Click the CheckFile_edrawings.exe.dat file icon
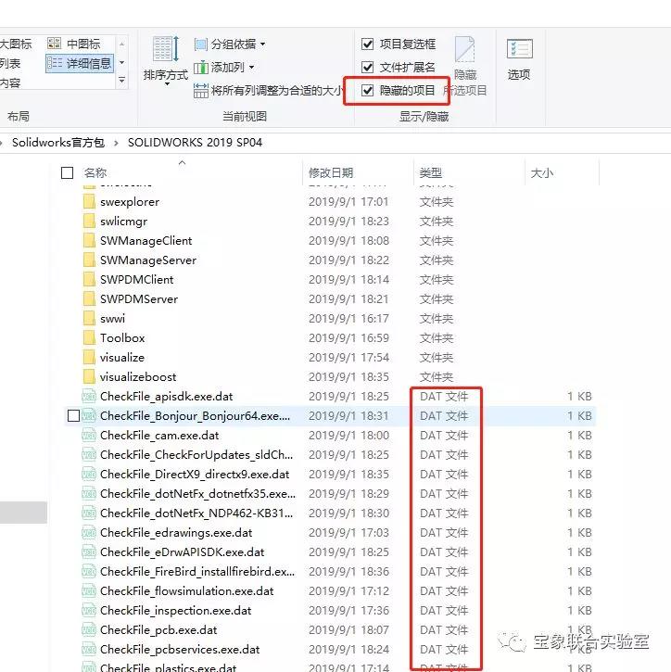The width and height of the screenshot is (671, 672). [x=89, y=532]
